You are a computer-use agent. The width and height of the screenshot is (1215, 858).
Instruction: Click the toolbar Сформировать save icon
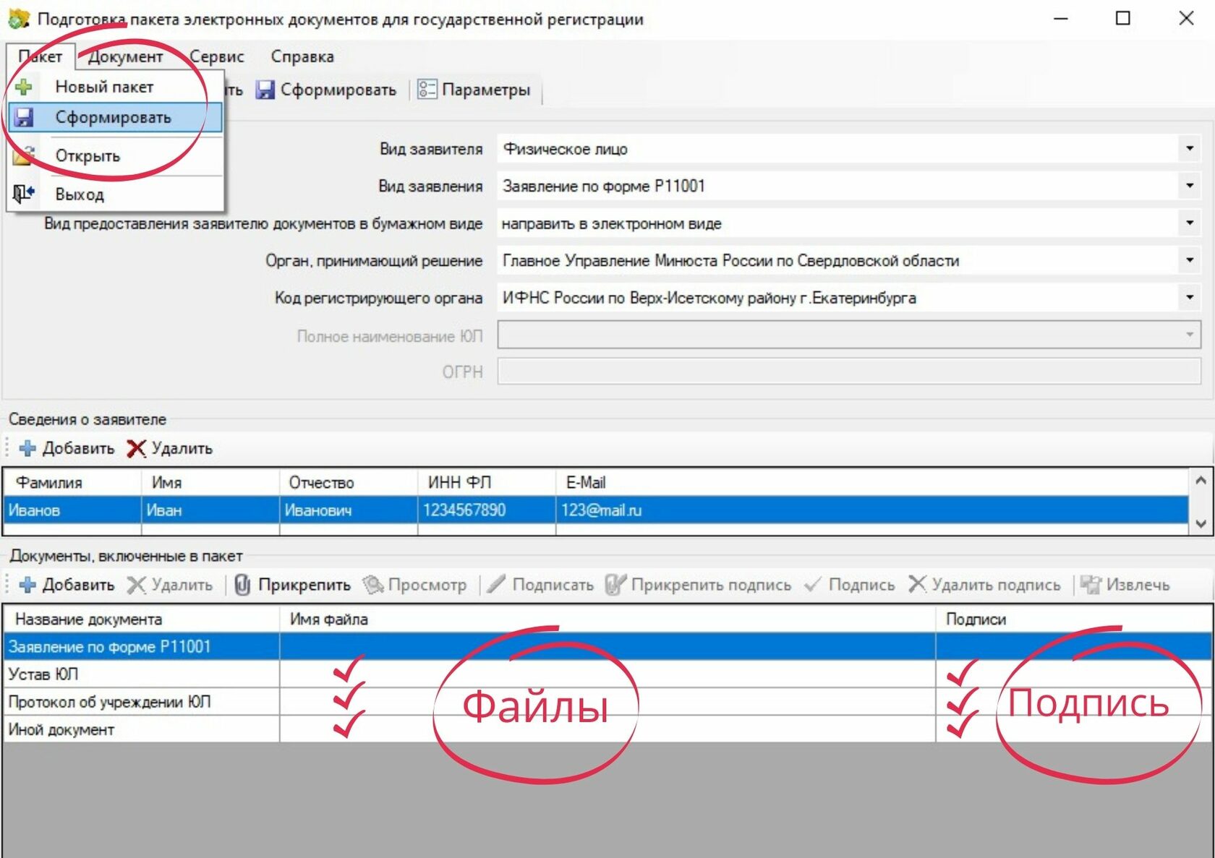coord(265,90)
